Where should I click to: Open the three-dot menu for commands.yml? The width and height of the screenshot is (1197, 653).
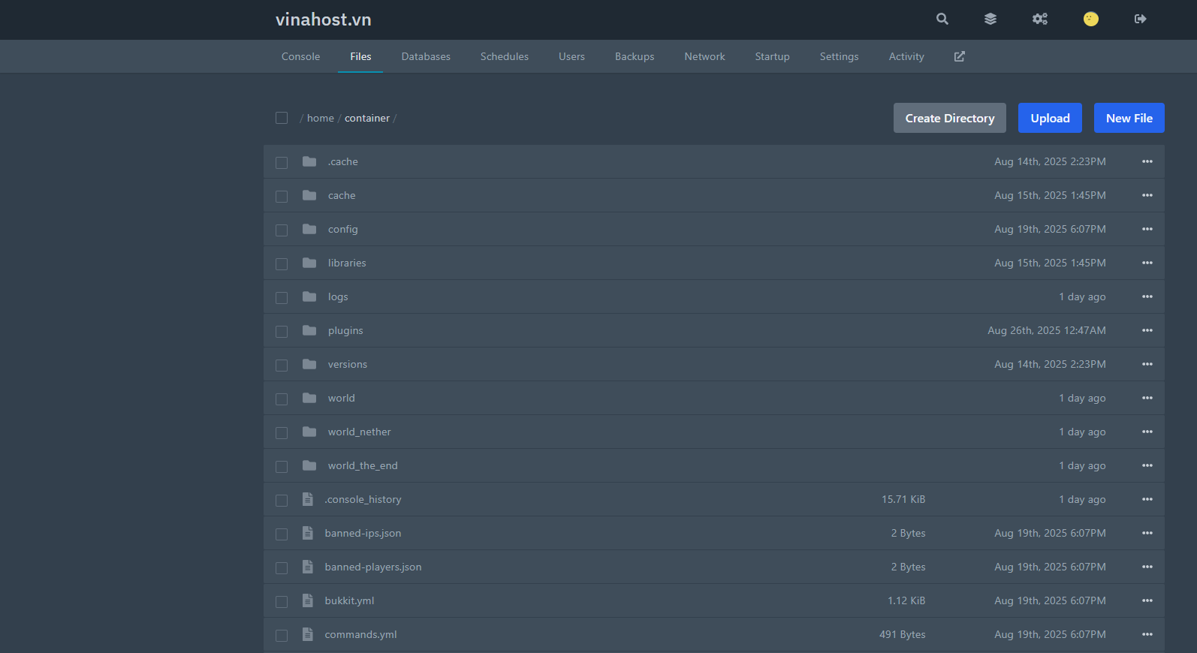point(1147,634)
